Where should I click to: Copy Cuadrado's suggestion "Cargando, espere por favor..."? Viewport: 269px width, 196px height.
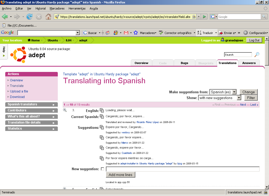click(x=102, y=148)
